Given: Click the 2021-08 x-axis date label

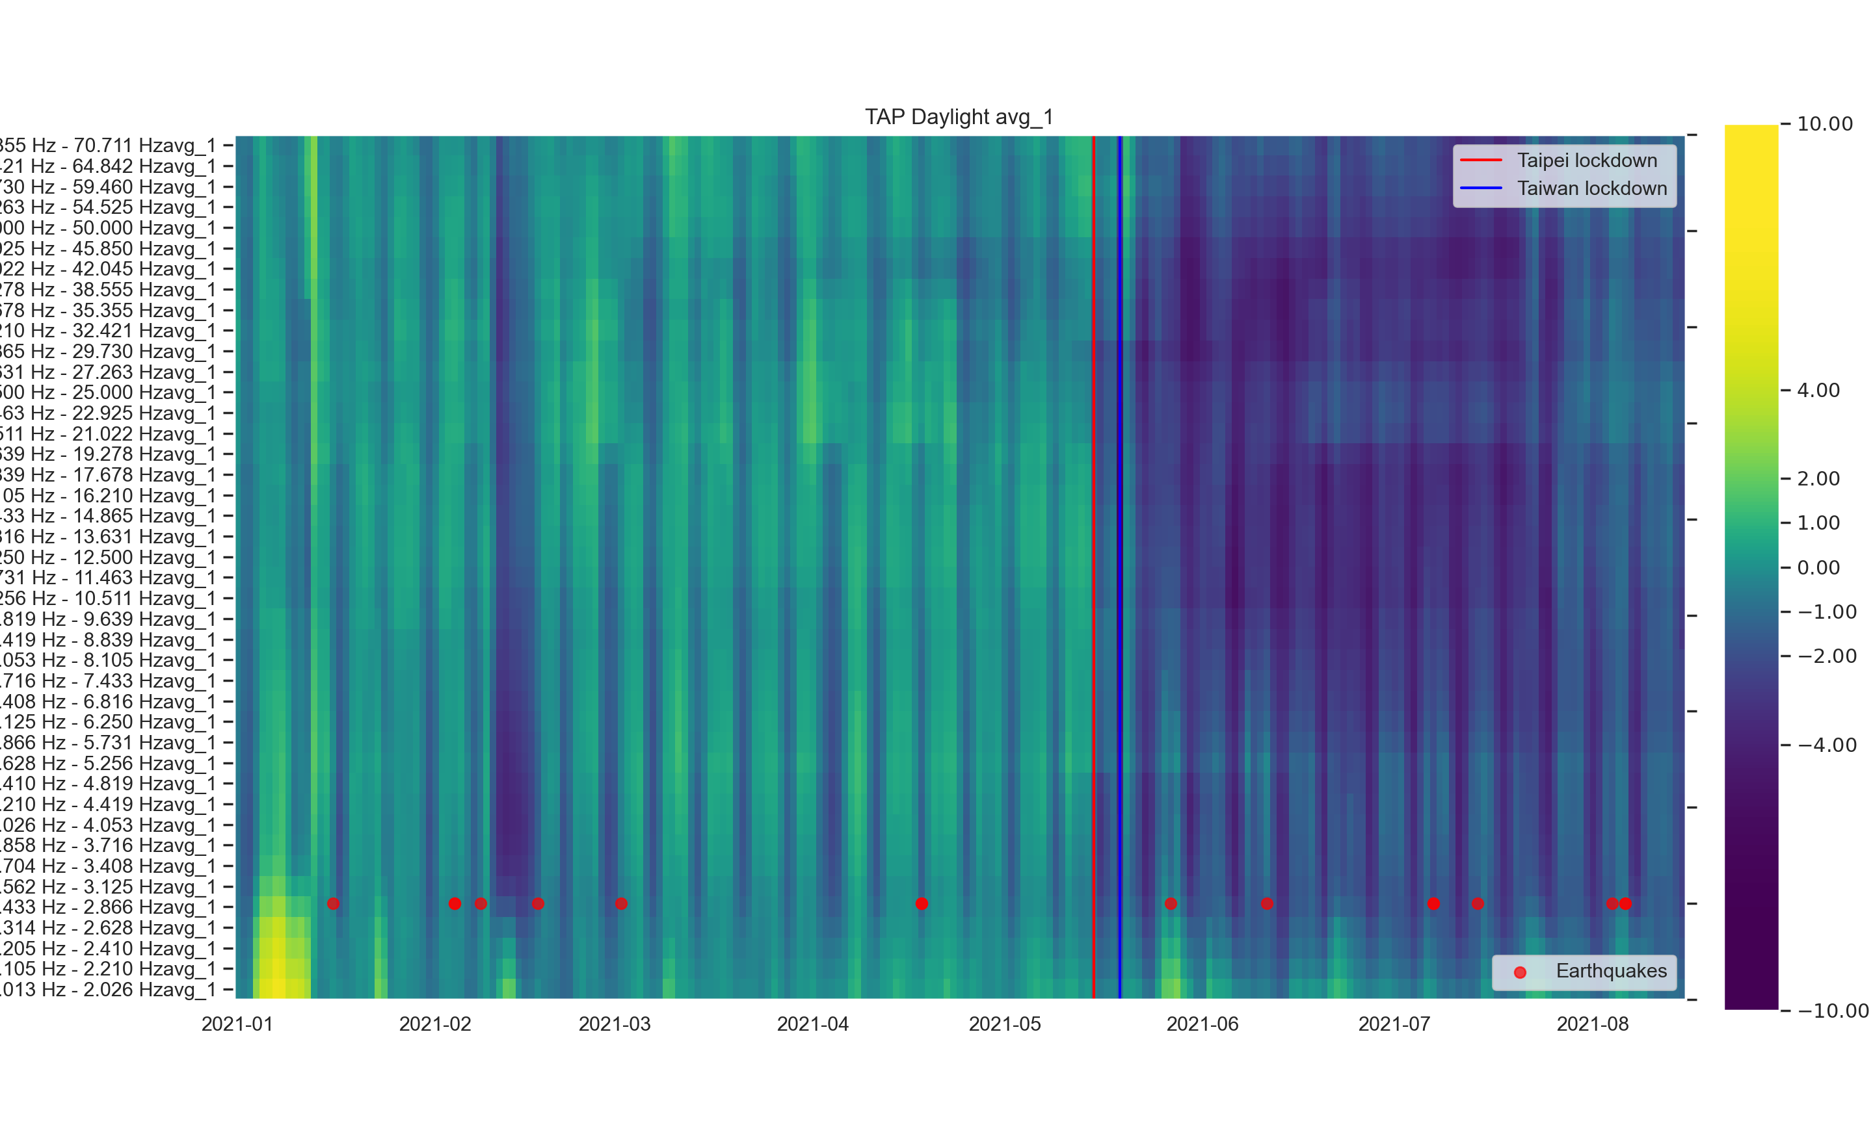Looking at the screenshot, I should tap(1591, 1025).
